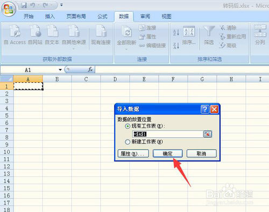
Task: Click the fx insert function button
Action: click(90, 69)
